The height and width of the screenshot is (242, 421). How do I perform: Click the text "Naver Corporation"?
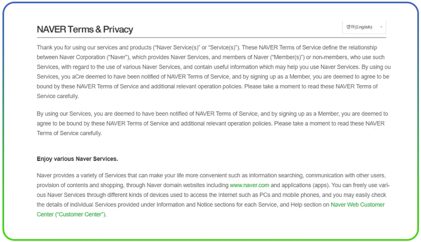click(83, 57)
